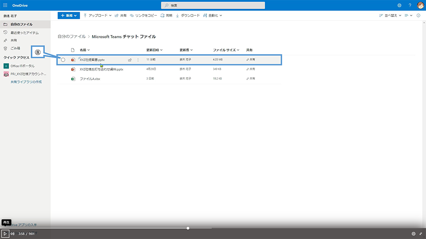Click PowerPoint icon of XYZ社提案書.pptx

click(73, 60)
